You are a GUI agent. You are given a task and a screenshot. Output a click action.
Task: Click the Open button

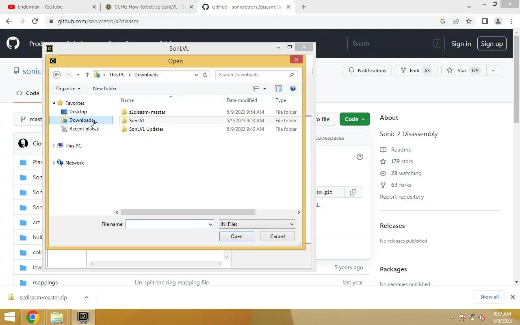(x=237, y=236)
